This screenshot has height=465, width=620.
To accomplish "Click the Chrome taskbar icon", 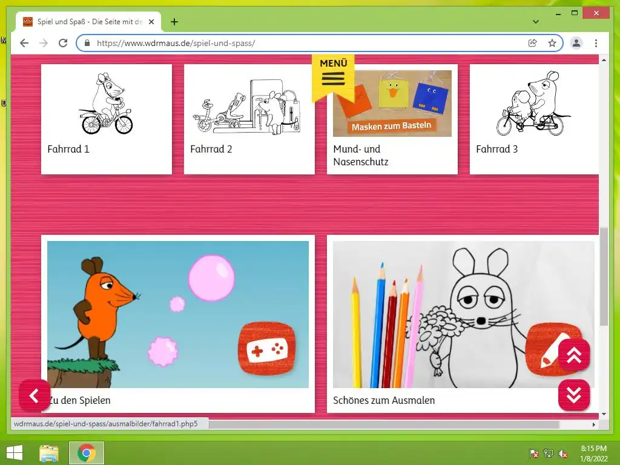I will point(86,453).
